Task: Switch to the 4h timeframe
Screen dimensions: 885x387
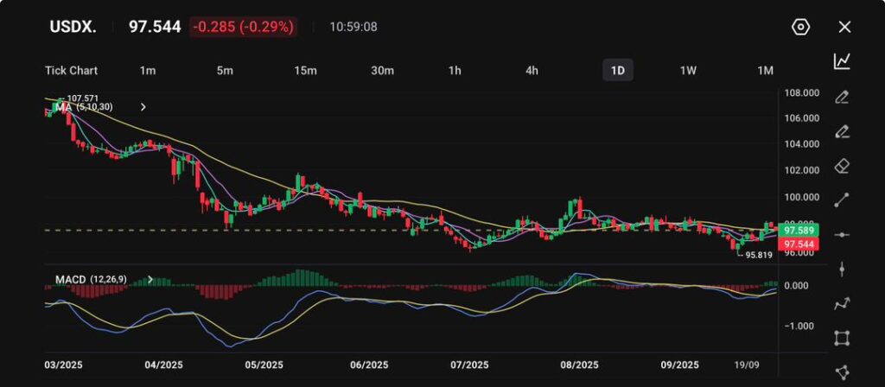Action: tap(532, 71)
